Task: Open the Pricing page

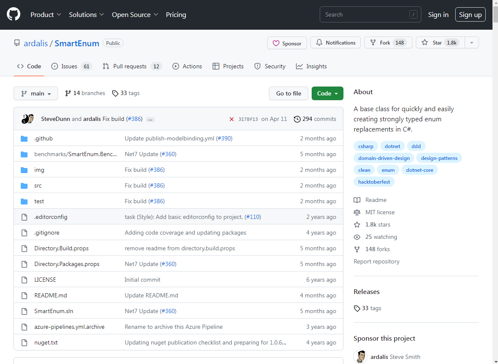Action: [x=176, y=14]
